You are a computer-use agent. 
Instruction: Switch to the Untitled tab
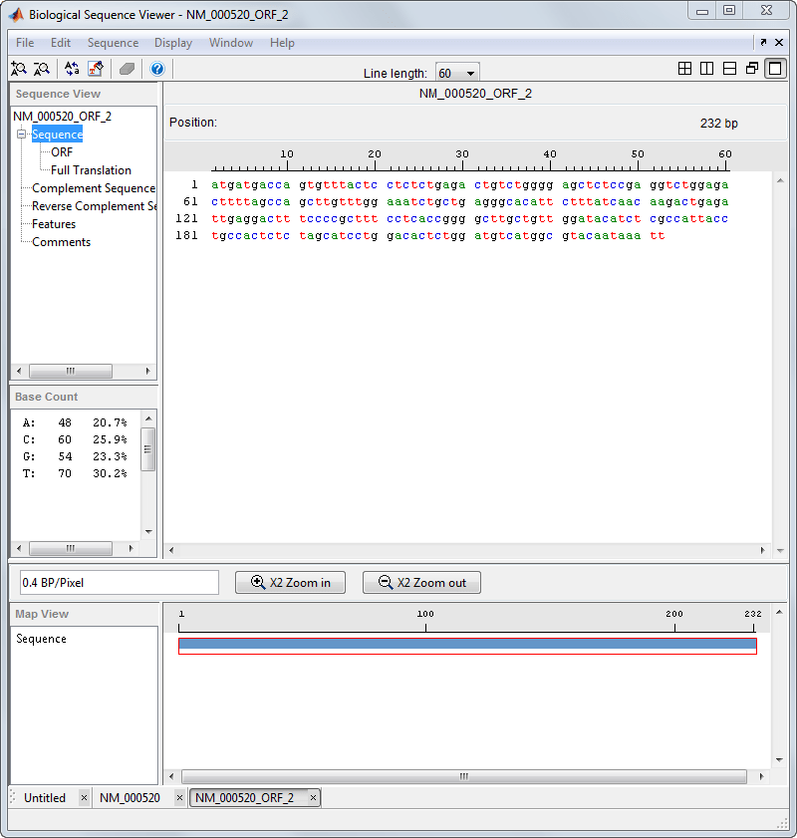pos(45,798)
